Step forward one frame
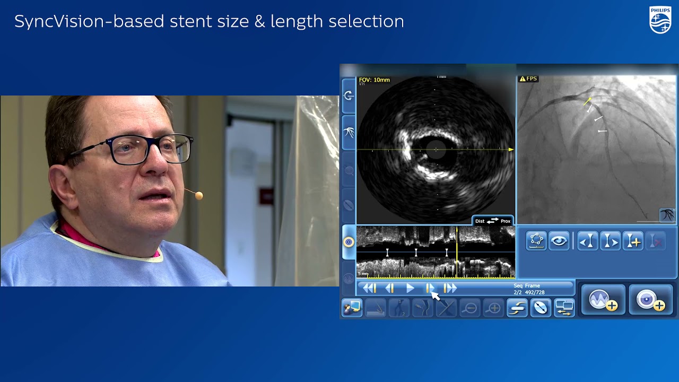This screenshot has height=382, width=679. [x=430, y=288]
